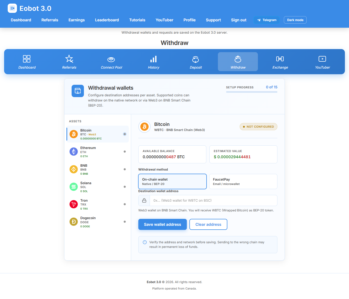Image resolution: width=349 pixels, height=299 pixels.
Task: Open Referrals in top navigation
Action: 50,20
